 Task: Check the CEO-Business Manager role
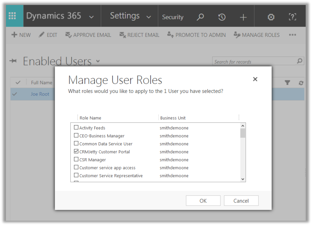point(76,135)
